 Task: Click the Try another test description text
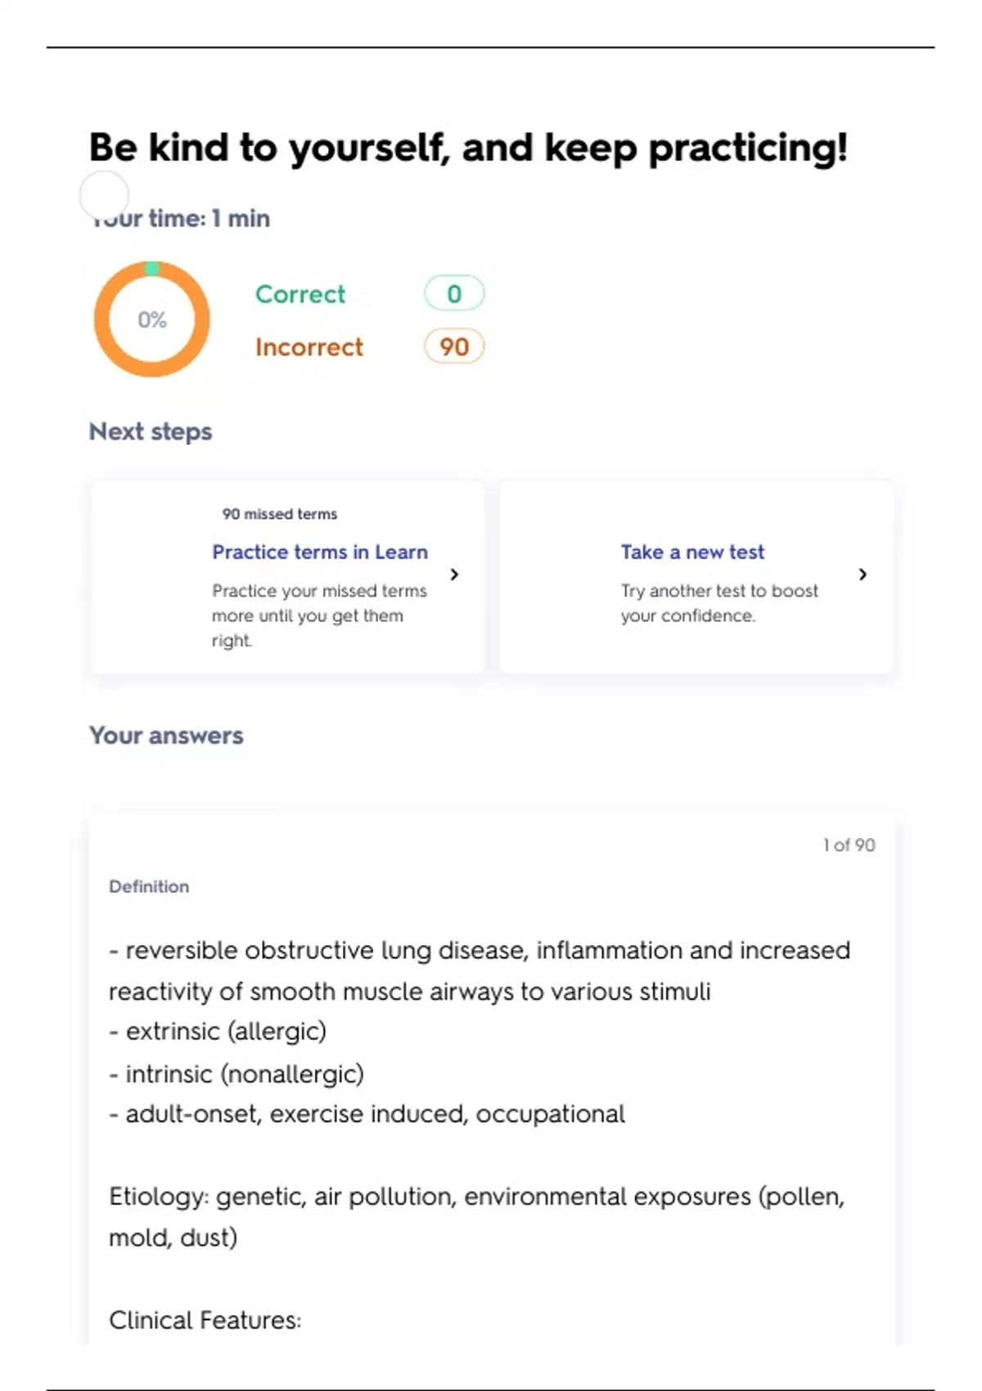pyautogui.click(x=718, y=603)
